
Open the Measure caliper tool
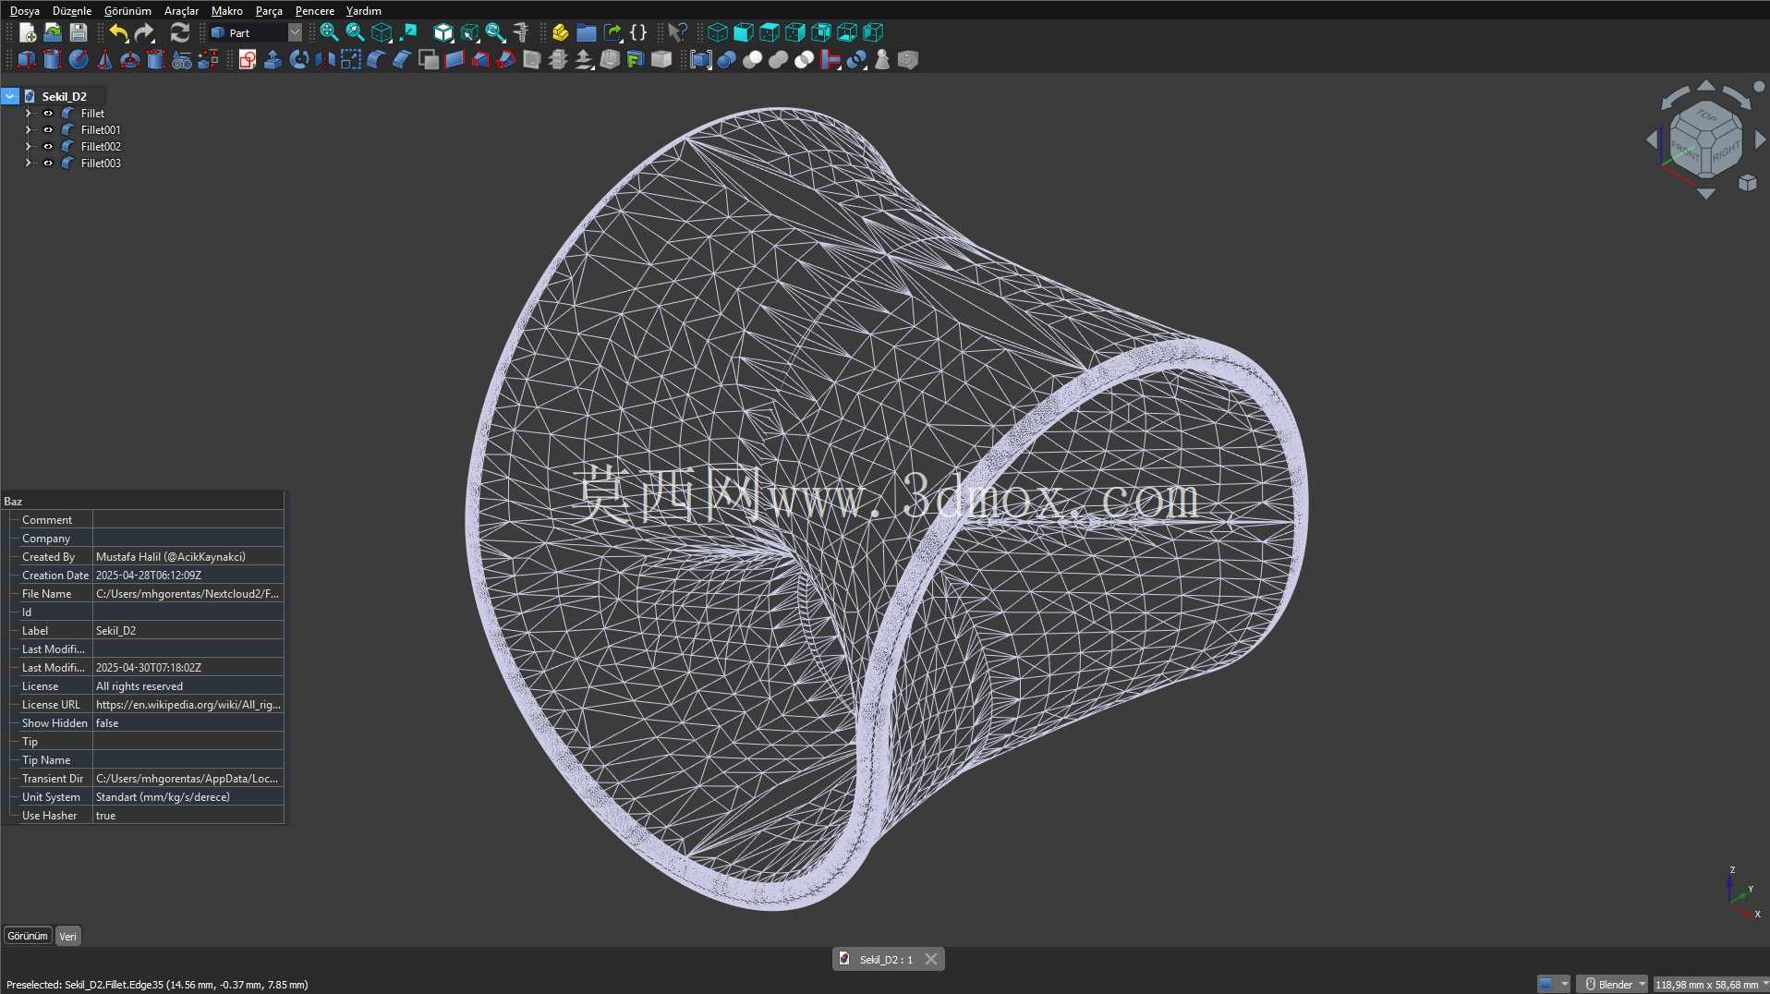pos(521,33)
